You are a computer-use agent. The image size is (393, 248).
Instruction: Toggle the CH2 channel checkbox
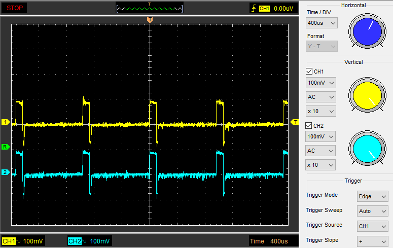click(x=309, y=125)
